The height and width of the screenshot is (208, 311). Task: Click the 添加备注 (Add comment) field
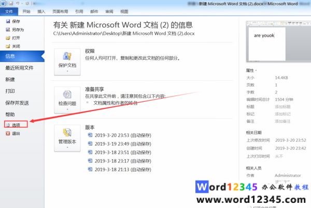(x=282, y=121)
